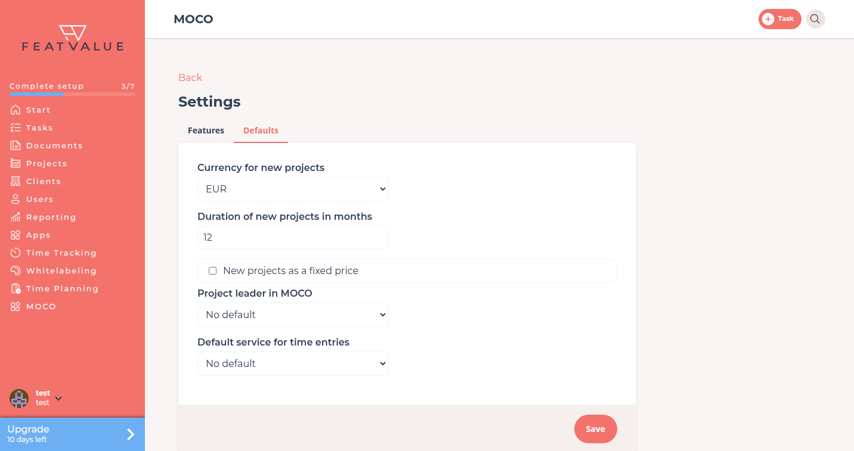
Task: Enable New projects as a fixed price
Action: (x=212, y=270)
